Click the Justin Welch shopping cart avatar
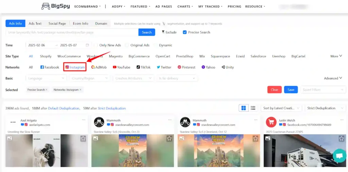Image resolution: width=348 pixels, height=172 pixels. coord(271,122)
